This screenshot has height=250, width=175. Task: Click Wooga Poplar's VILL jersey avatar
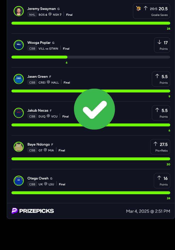coord(19,45)
